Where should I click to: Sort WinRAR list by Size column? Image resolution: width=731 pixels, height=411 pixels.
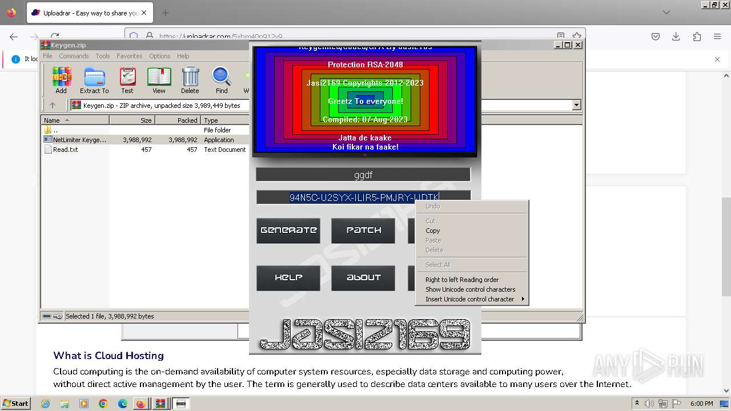(132, 120)
